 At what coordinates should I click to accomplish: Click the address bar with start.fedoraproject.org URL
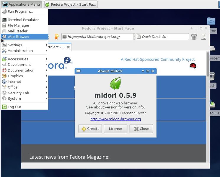97,37
